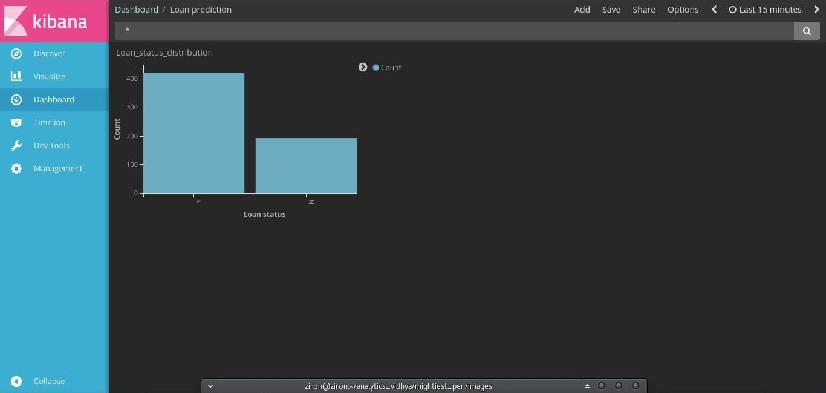
Task: Step time range forward
Action: point(816,10)
